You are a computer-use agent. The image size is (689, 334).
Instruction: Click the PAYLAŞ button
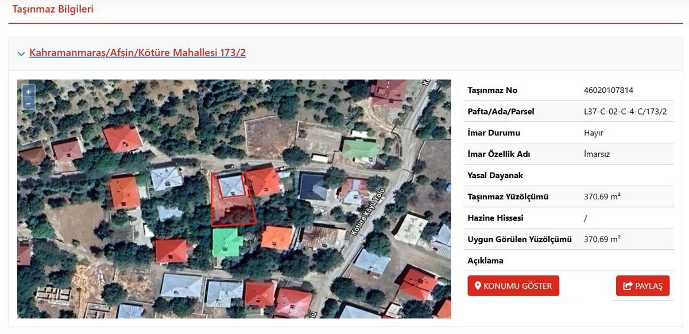click(x=642, y=286)
